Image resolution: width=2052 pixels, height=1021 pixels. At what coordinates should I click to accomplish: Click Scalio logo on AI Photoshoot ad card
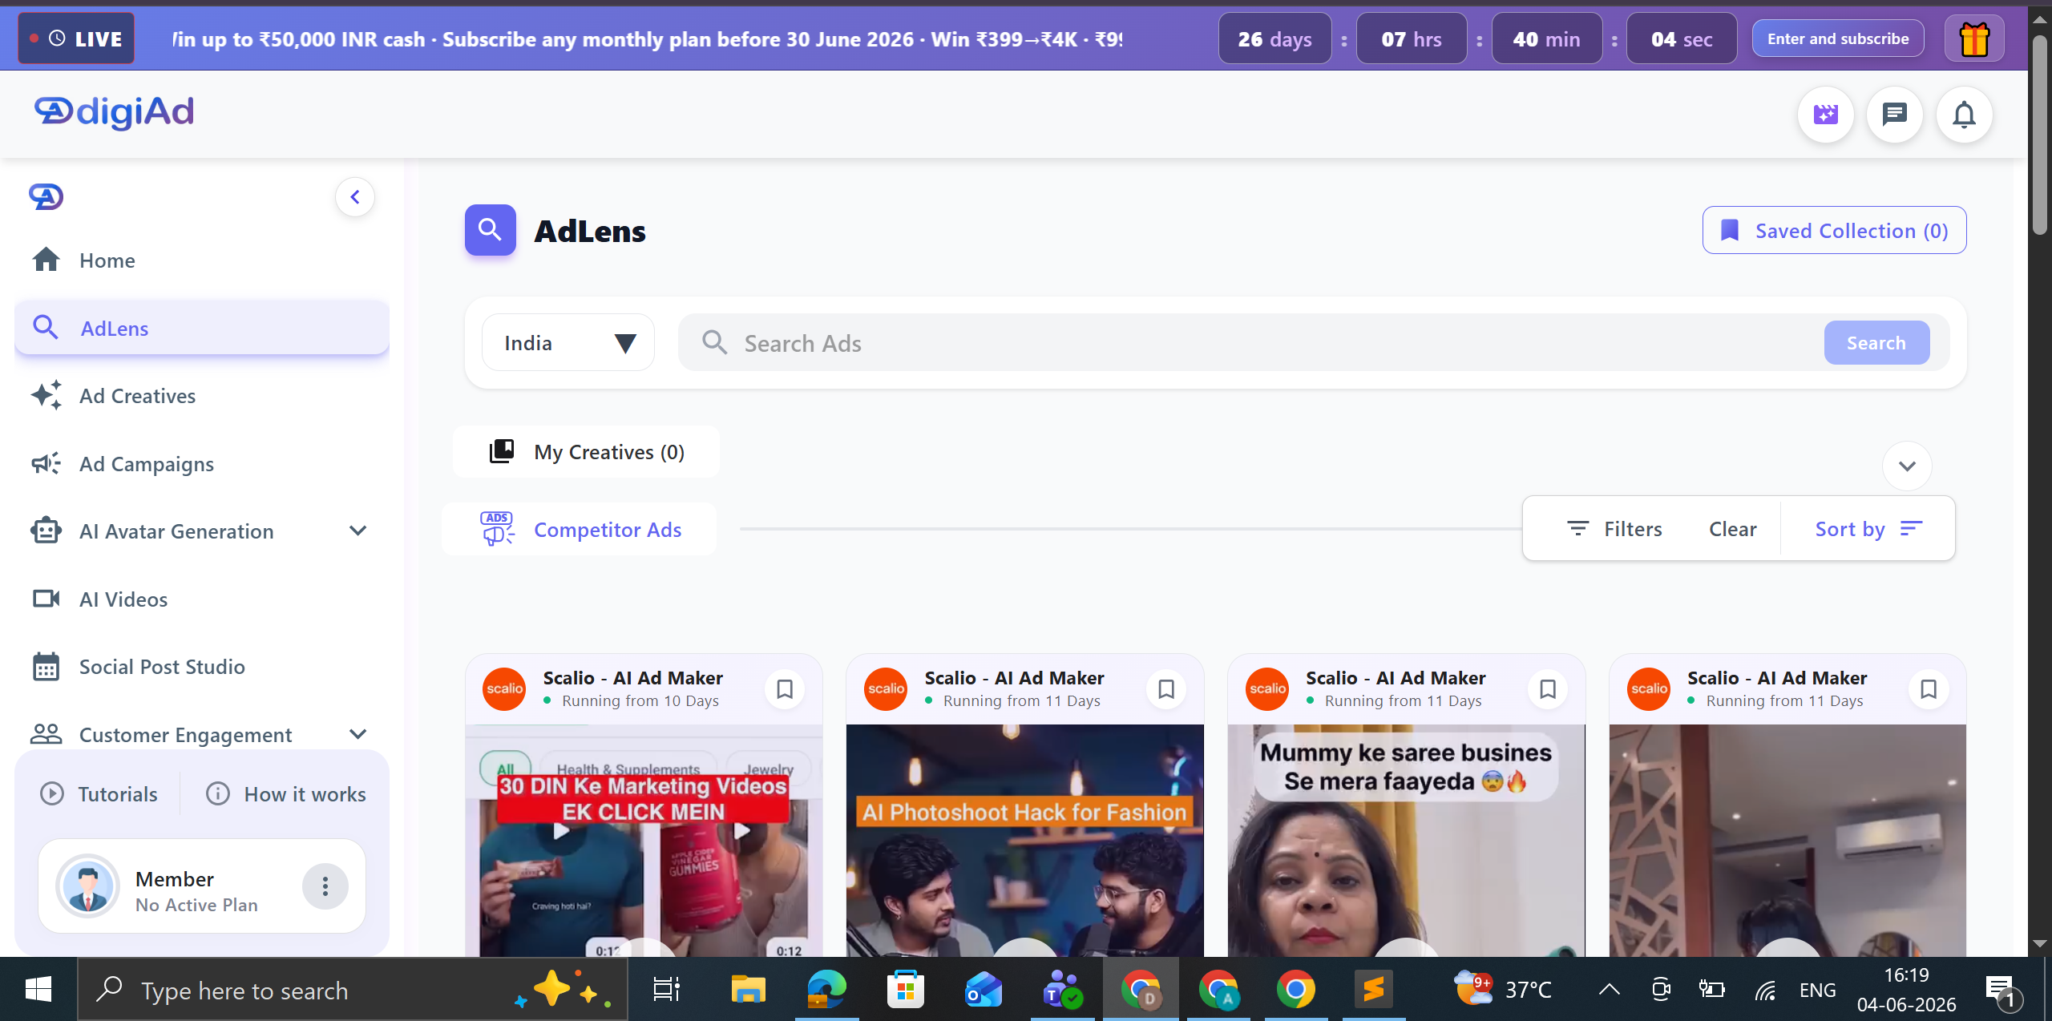(x=886, y=689)
